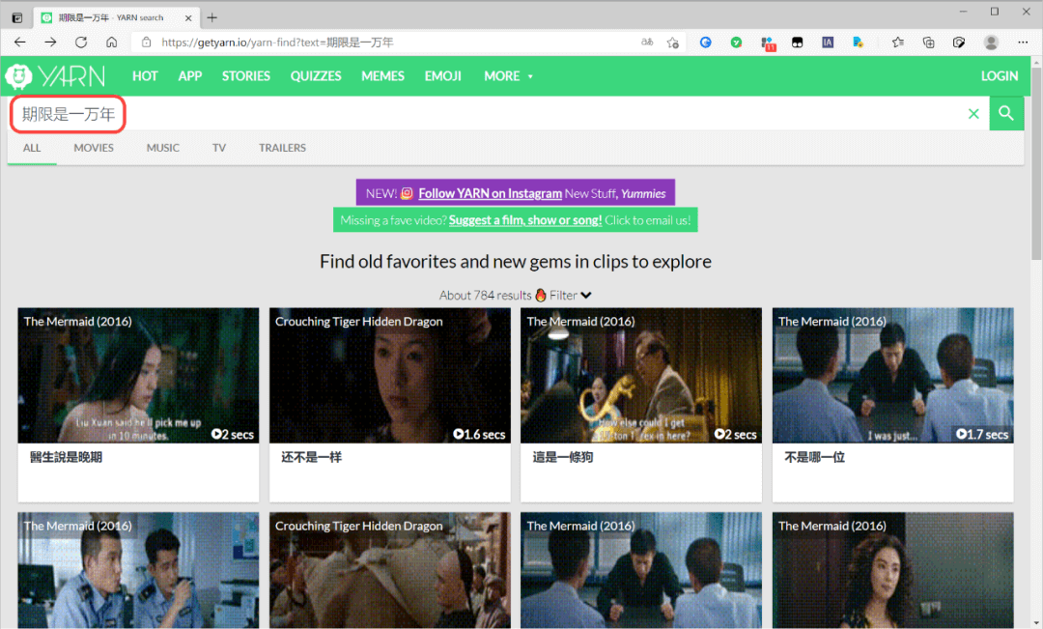Click the green search magnifier button

pyautogui.click(x=1006, y=113)
